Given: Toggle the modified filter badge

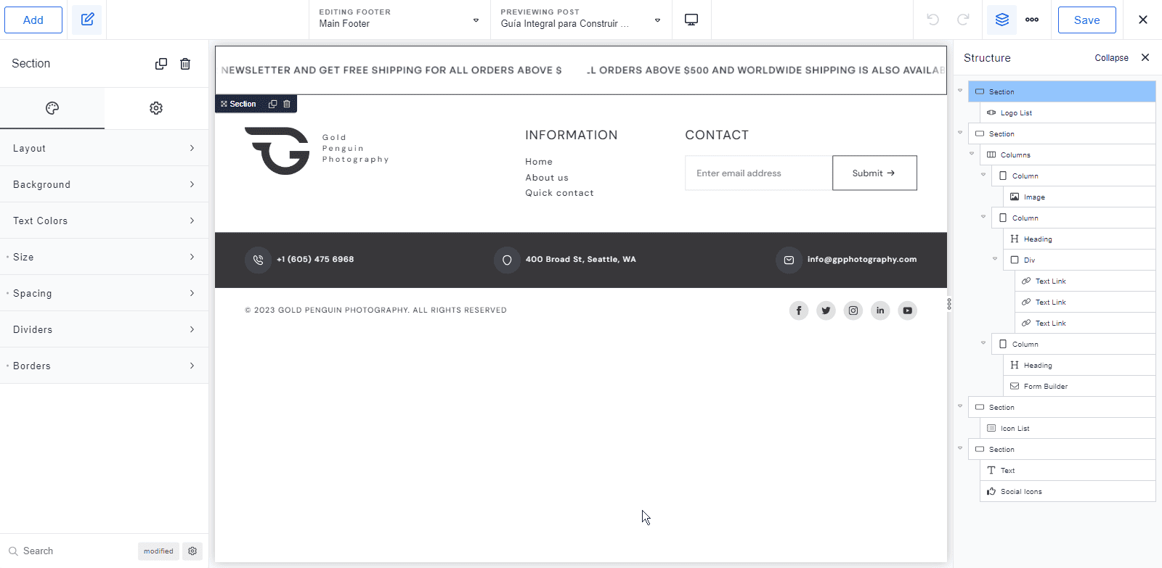Looking at the screenshot, I should [158, 551].
